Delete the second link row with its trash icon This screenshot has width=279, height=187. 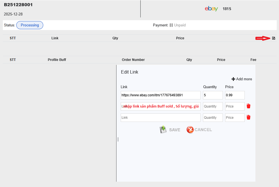click(248, 106)
